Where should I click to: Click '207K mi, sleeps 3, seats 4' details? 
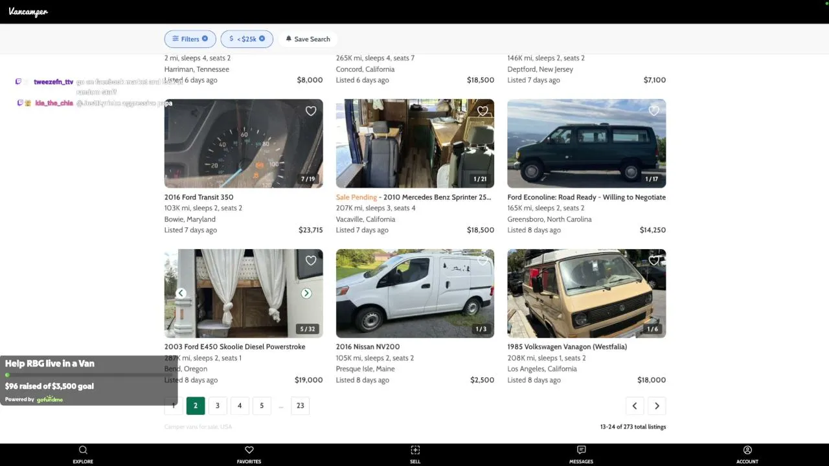[x=376, y=208]
